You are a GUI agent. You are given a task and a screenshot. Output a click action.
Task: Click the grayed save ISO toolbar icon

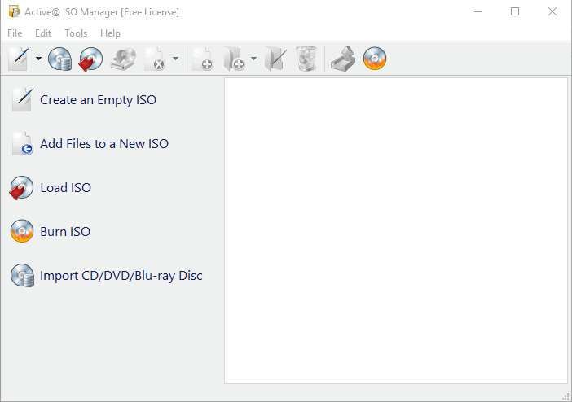123,59
